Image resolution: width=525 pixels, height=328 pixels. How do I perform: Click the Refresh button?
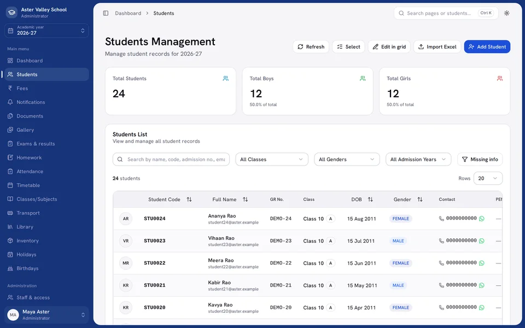pyautogui.click(x=311, y=46)
